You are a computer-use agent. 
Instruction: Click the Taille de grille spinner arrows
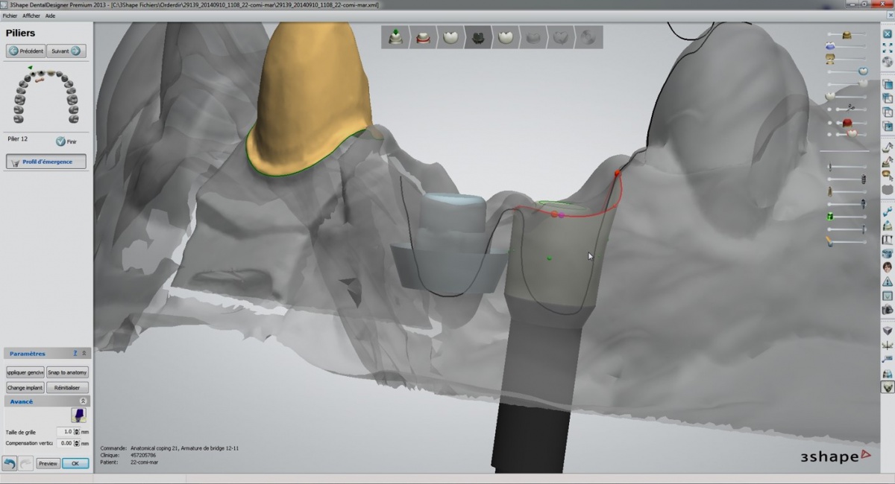77,432
